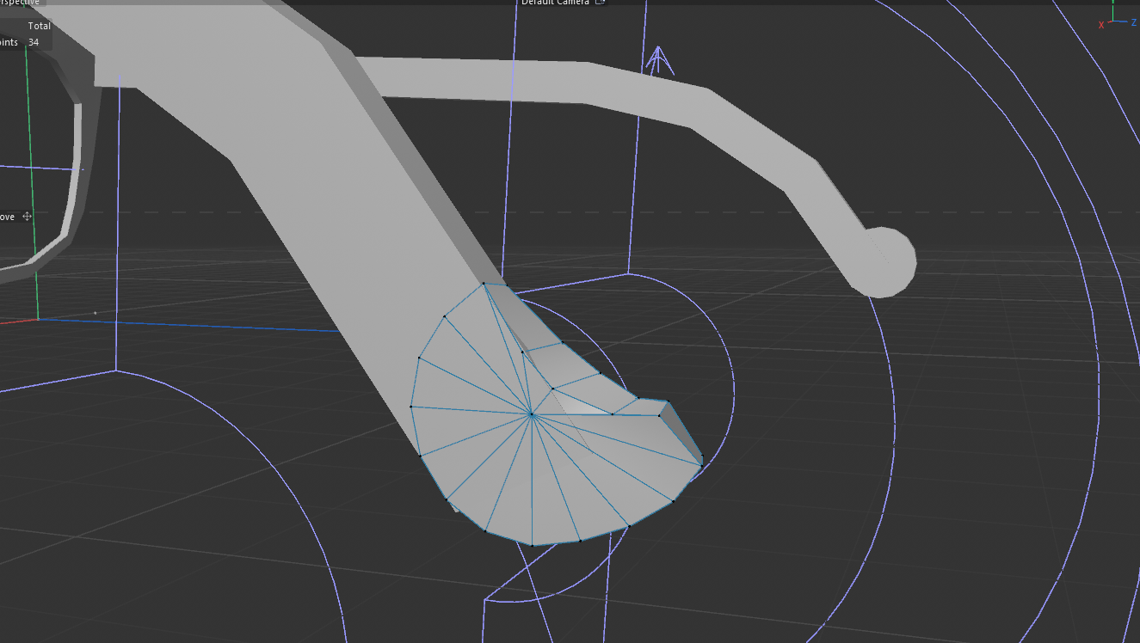Click the Points count value 34

coord(34,42)
